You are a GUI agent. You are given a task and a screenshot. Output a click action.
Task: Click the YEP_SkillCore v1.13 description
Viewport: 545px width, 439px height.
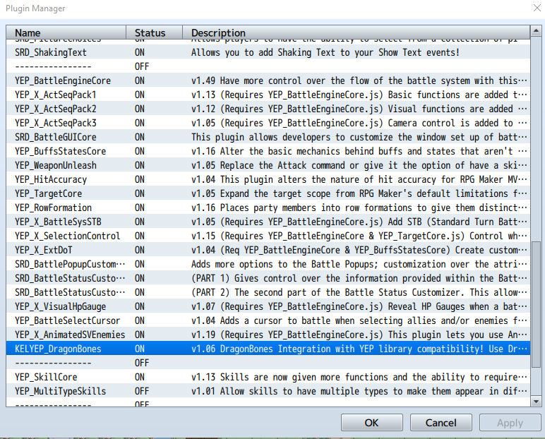[359, 377]
